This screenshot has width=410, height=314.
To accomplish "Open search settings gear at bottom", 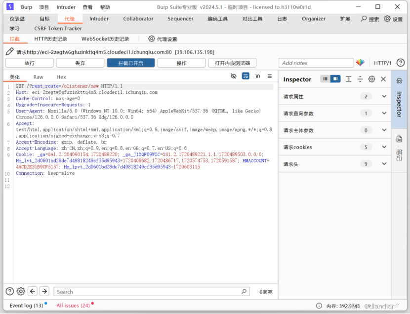I will click(x=21, y=291).
